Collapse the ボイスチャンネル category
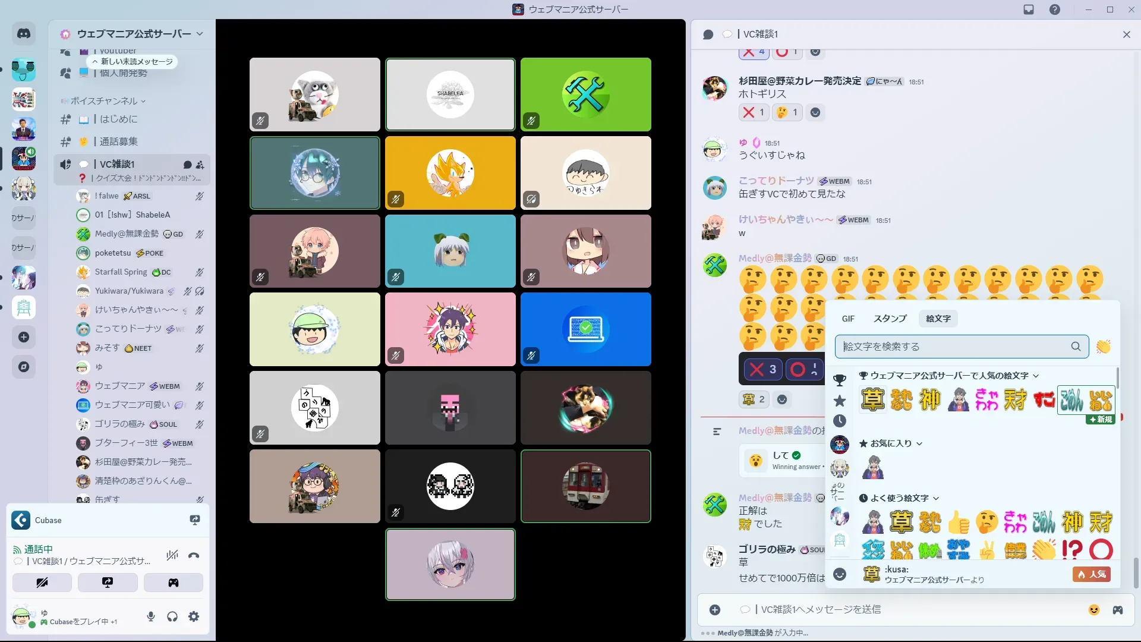 104,101
